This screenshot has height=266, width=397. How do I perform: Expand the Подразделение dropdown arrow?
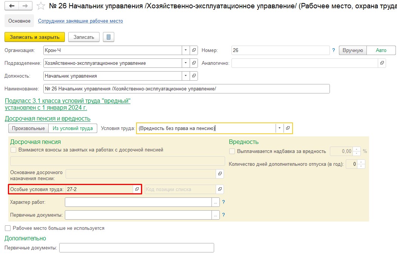click(x=186, y=63)
